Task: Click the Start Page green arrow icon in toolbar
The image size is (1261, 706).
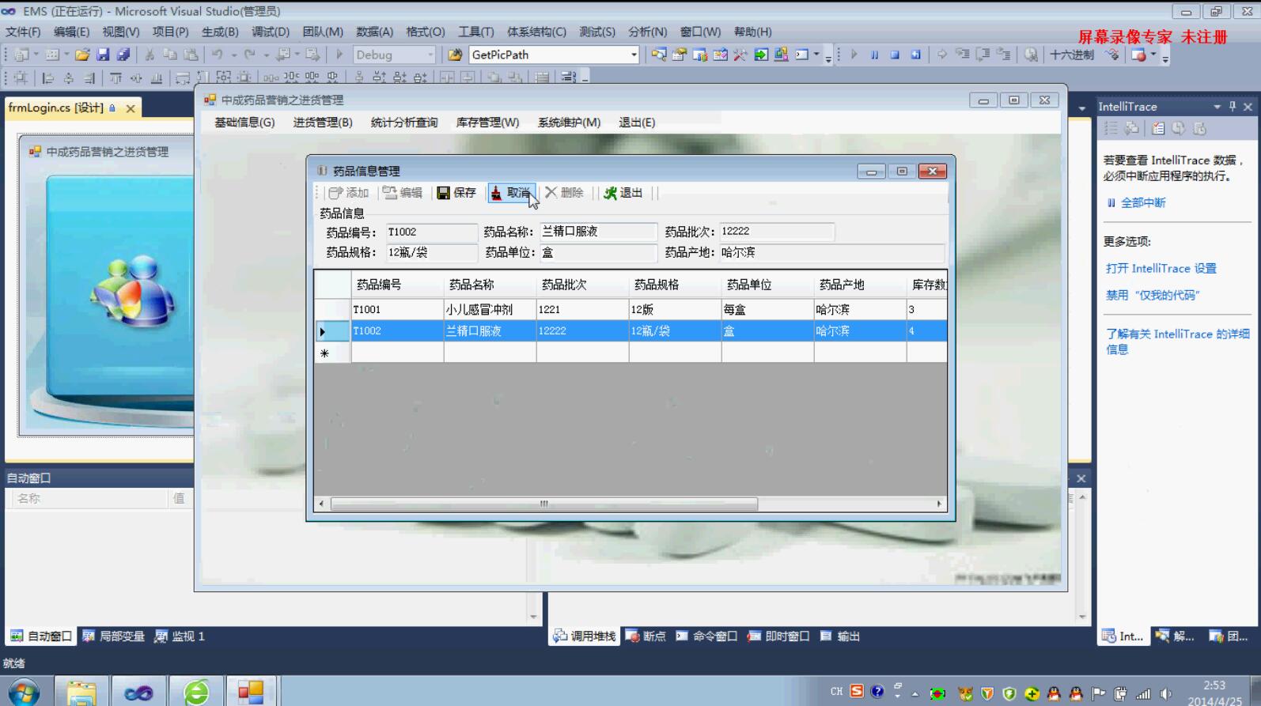Action: (x=761, y=55)
